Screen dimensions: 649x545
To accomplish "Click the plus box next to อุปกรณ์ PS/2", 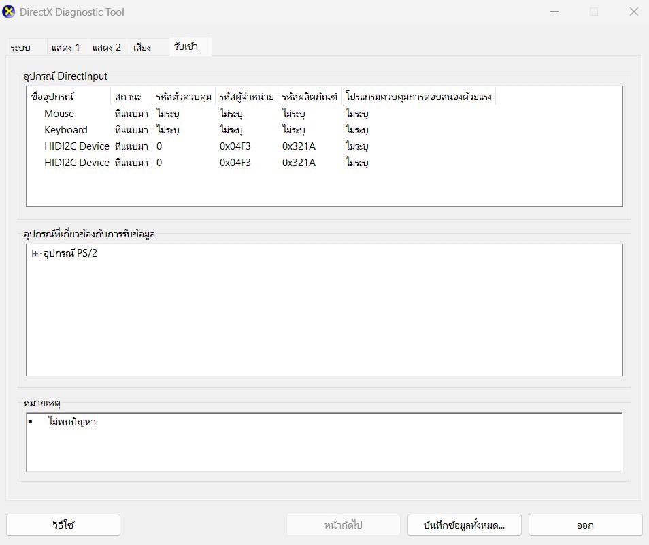I will click(35, 252).
